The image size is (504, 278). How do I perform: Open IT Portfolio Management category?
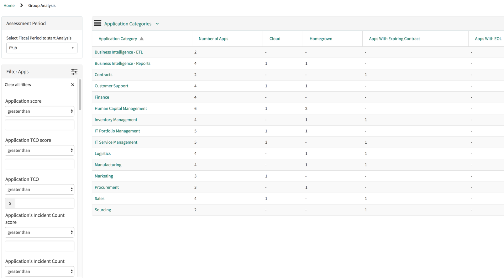117,131
